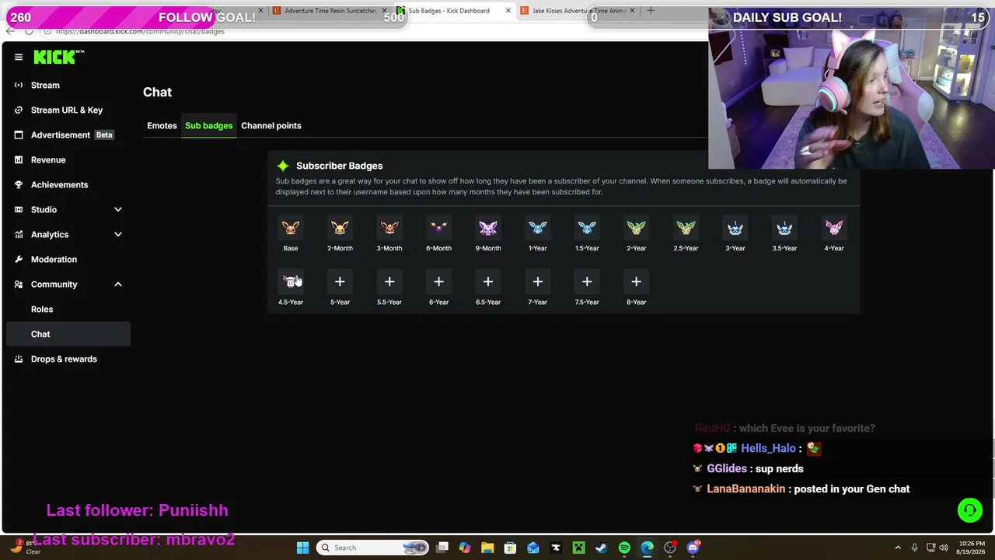995x560 pixels.
Task: Open a new browser tab
Action: tap(651, 11)
